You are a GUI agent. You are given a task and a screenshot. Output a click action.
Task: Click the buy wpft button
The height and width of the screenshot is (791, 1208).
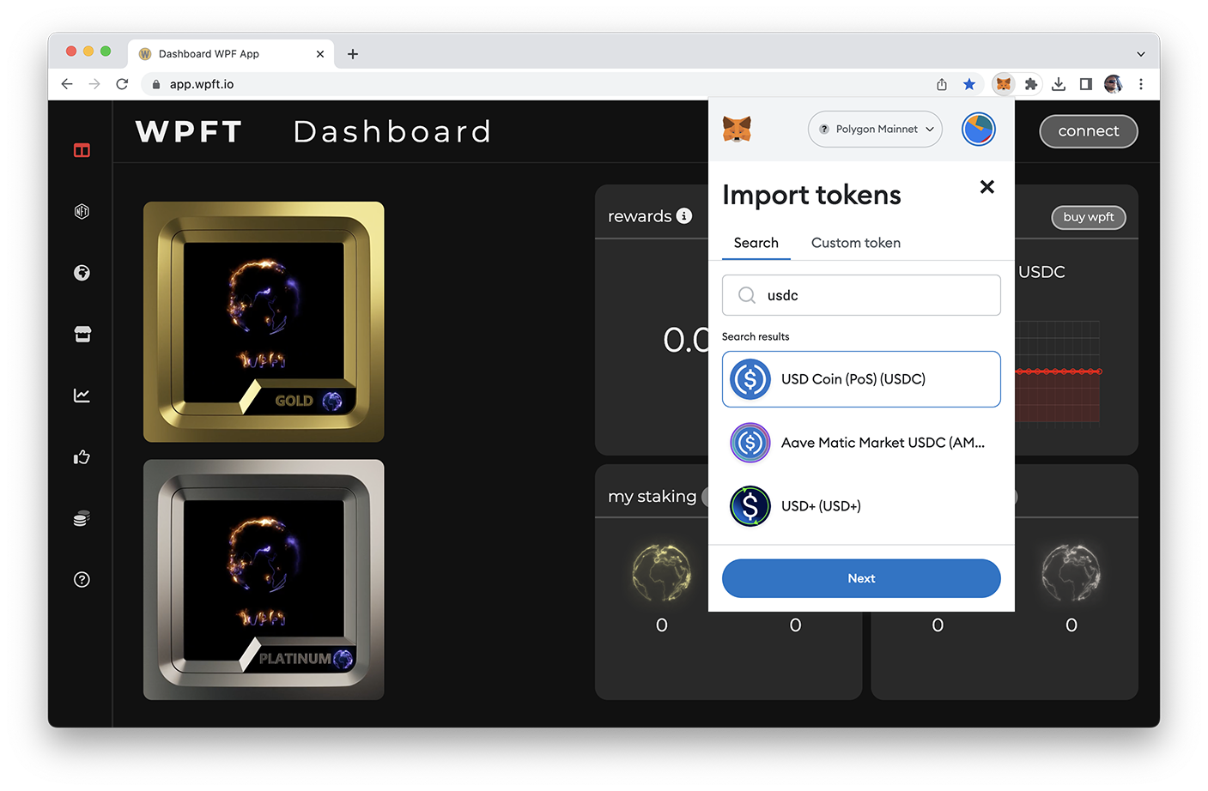[x=1088, y=217]
